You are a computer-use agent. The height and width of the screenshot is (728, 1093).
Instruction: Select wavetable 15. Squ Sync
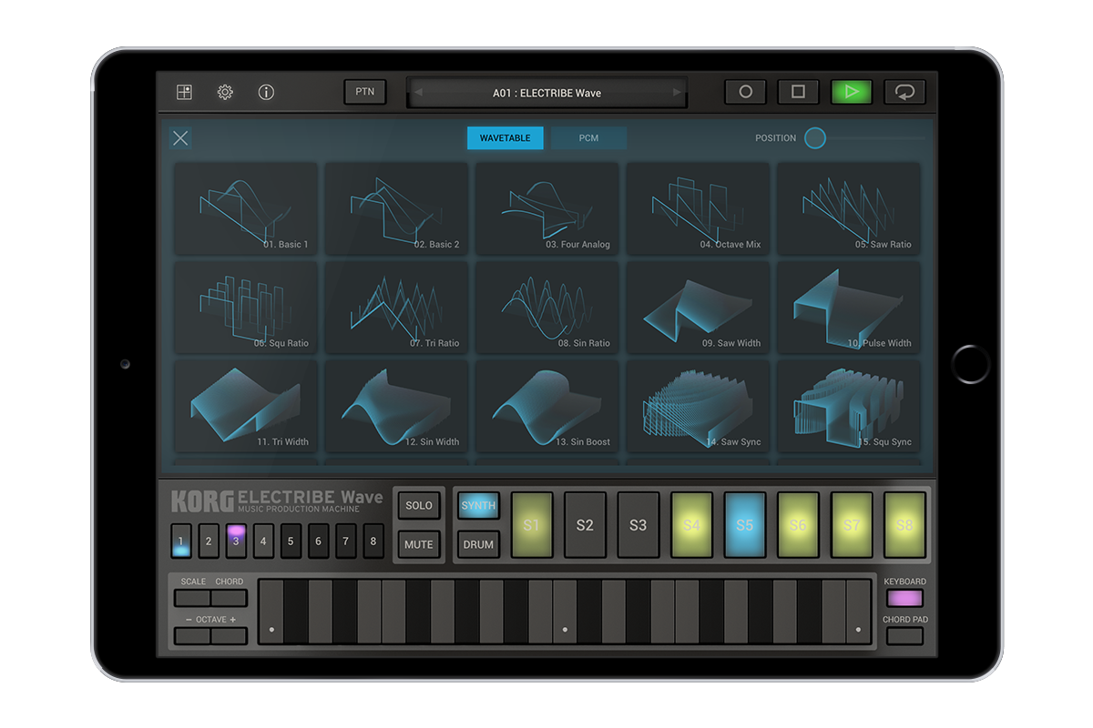pyautogui.click(x=848, y=406)
